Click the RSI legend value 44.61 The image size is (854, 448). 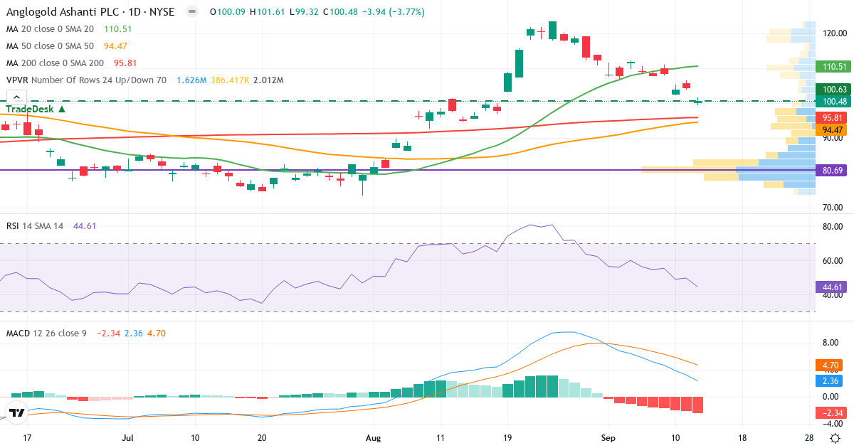click(85, 225)
